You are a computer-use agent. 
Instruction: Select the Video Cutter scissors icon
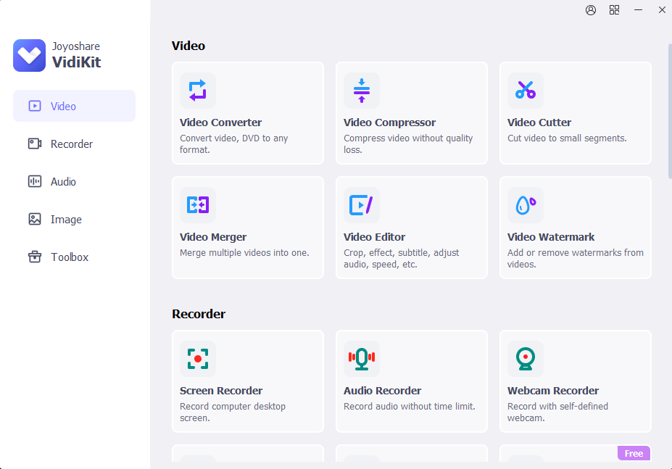coord(526,91)
